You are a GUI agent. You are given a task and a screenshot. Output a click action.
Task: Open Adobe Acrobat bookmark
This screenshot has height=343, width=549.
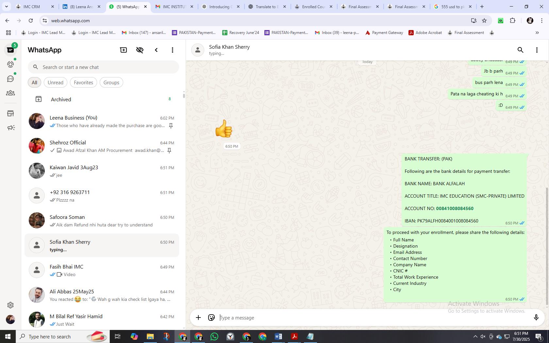pos(425,33)
